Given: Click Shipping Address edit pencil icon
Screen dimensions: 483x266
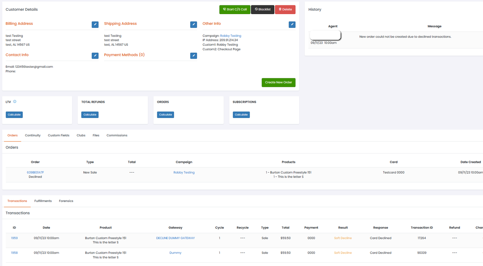Looking at the screenshot, I should 194,24.
